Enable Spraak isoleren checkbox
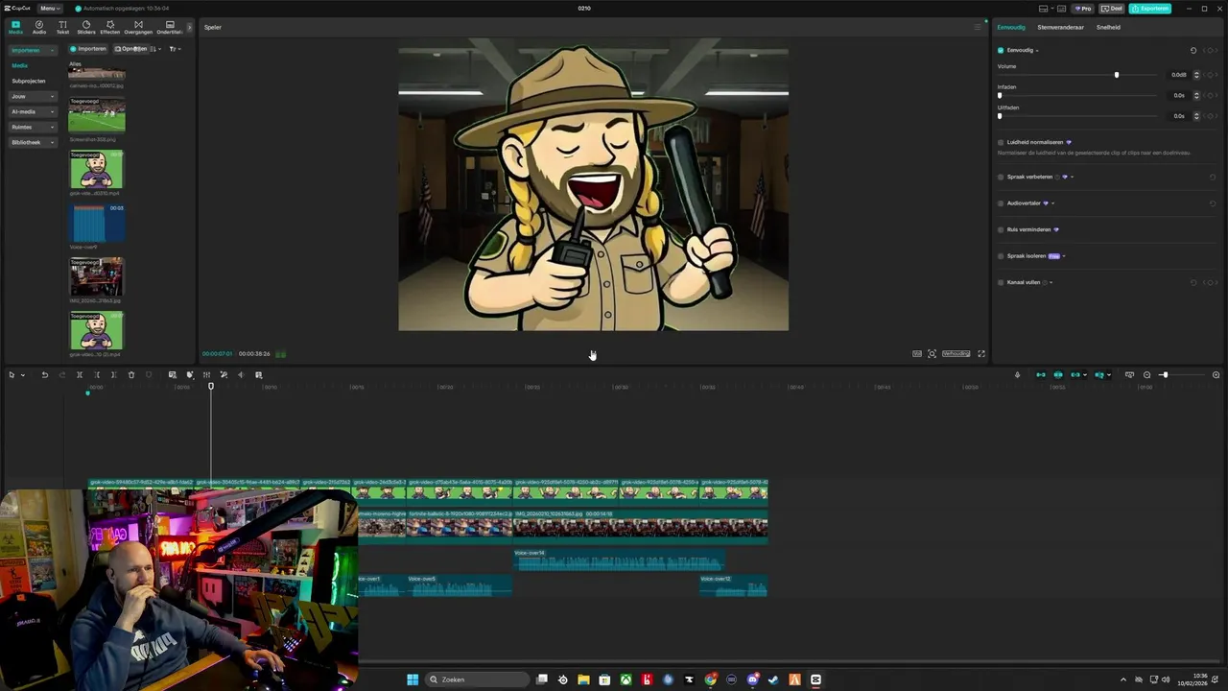Screen dimensions: 1228x691 pyautogui.click(x=1001, y=256)
